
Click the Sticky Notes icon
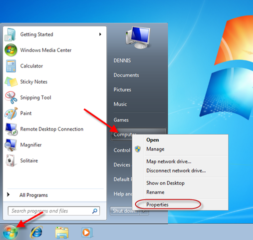[11, 81]
